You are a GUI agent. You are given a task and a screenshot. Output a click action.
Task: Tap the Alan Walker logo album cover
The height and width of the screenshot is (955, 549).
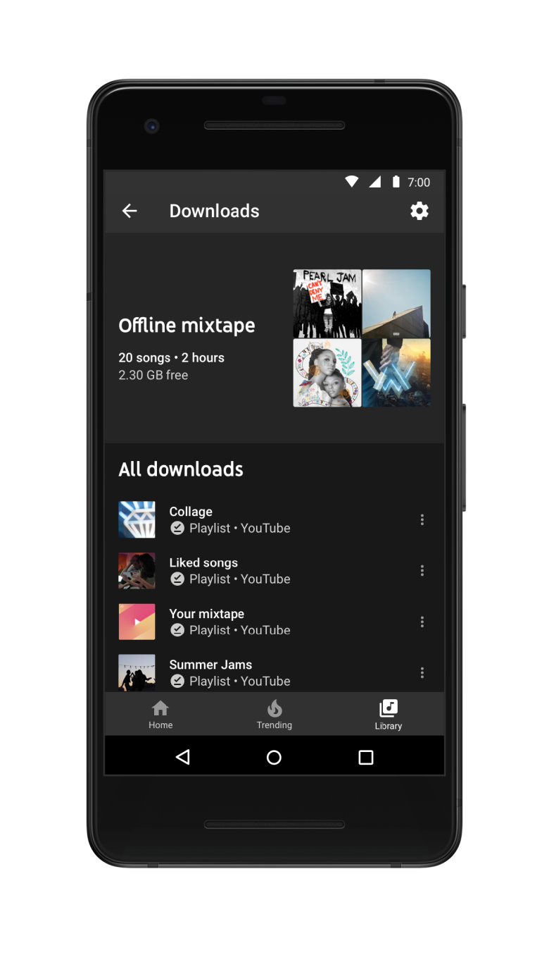(396, 373)
